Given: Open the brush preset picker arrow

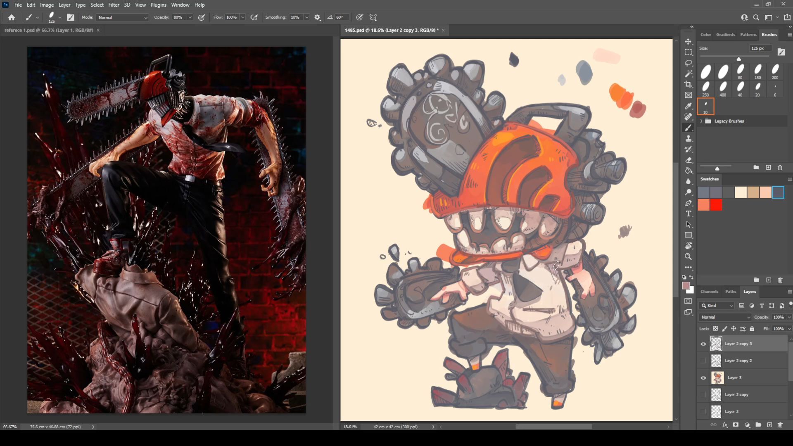Looking at the screenshot, I should click(x=60, y=17).
